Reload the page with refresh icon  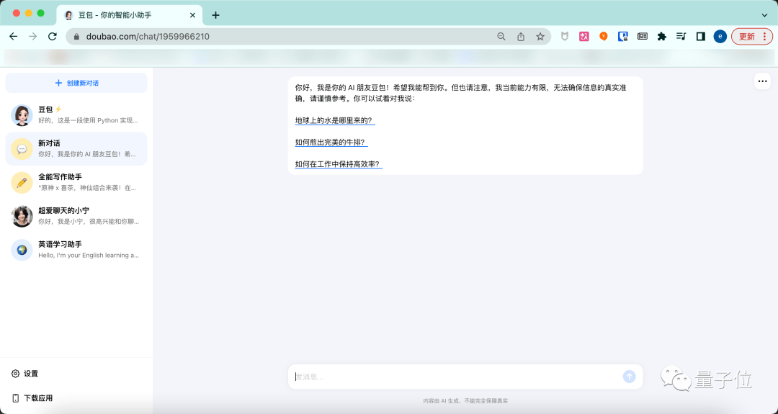tap(53, 37)
